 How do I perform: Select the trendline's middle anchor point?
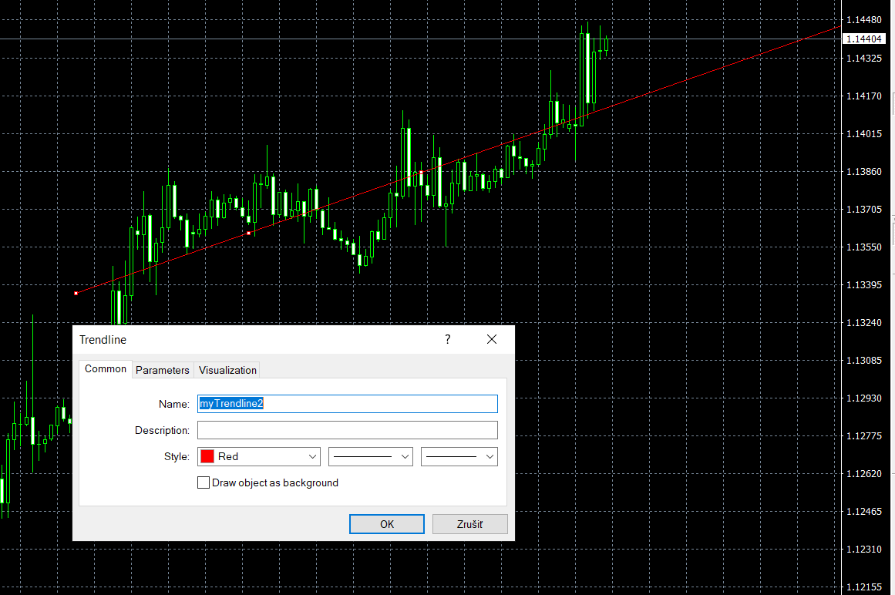click(248, 233)
